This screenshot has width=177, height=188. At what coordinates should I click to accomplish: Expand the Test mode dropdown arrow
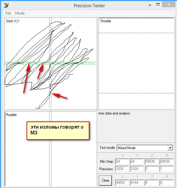click(170, 148)
